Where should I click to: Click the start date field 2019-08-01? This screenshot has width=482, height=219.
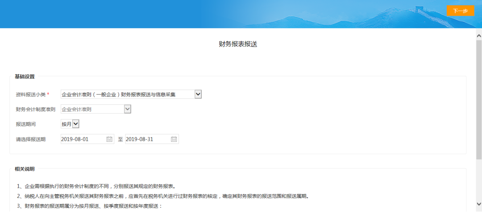pyautogui.click(x=87, y=139)
